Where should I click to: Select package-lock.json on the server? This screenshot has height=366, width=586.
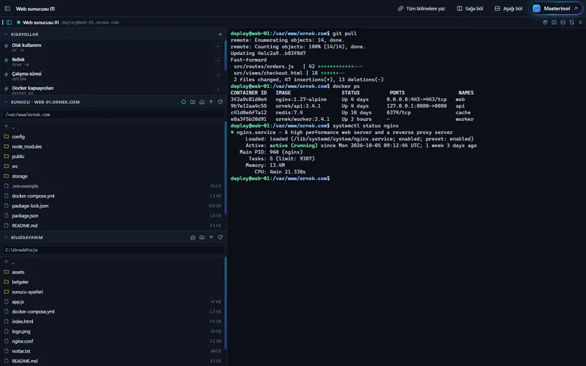click(x=112, y=206)
